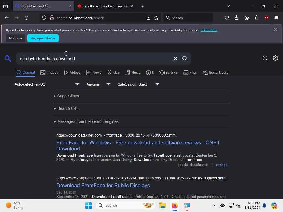
Task: Click the site security padlock icon
Action: [52, 18]
